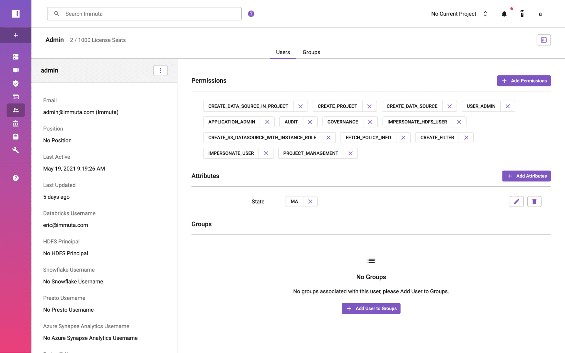Open user profile avatar 'a'
Viewport: 565px width, 353px height.
[540, 14]
